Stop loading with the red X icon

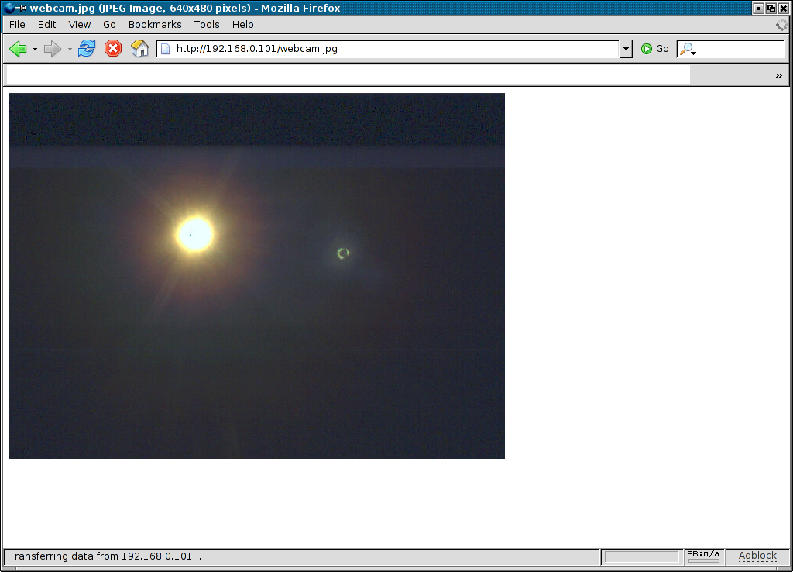click(113, 49)
